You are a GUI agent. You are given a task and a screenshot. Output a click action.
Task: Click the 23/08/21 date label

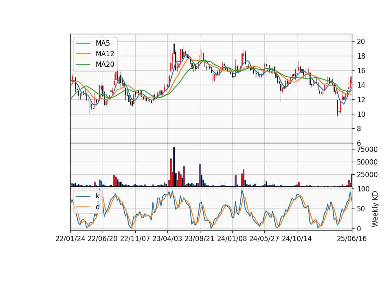[200, 239]
